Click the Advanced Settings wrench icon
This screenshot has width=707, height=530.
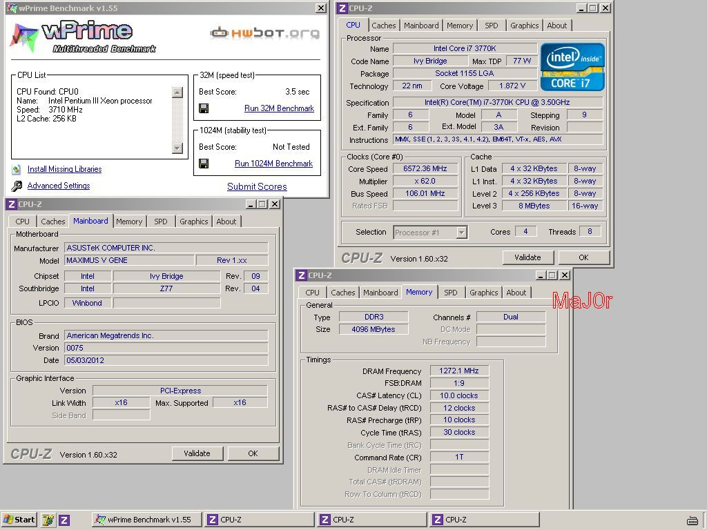coord(17,186)
